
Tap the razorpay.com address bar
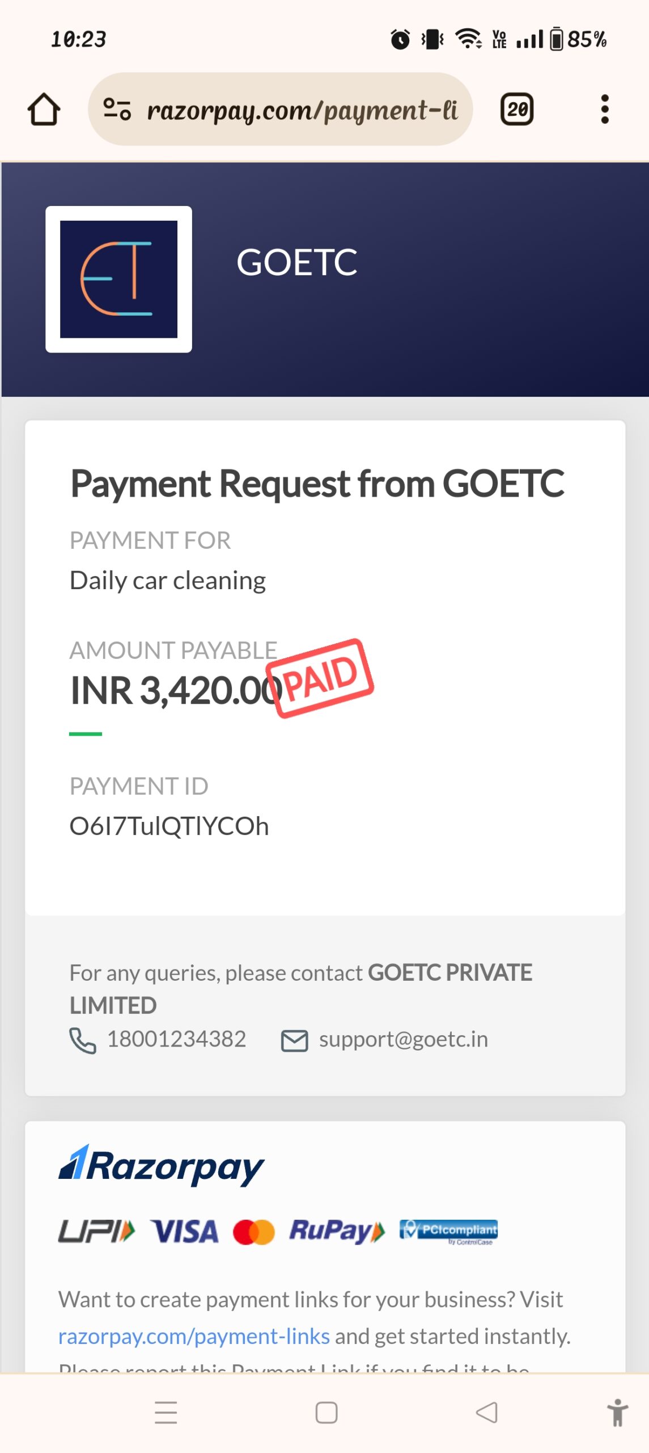coord(302,110)
